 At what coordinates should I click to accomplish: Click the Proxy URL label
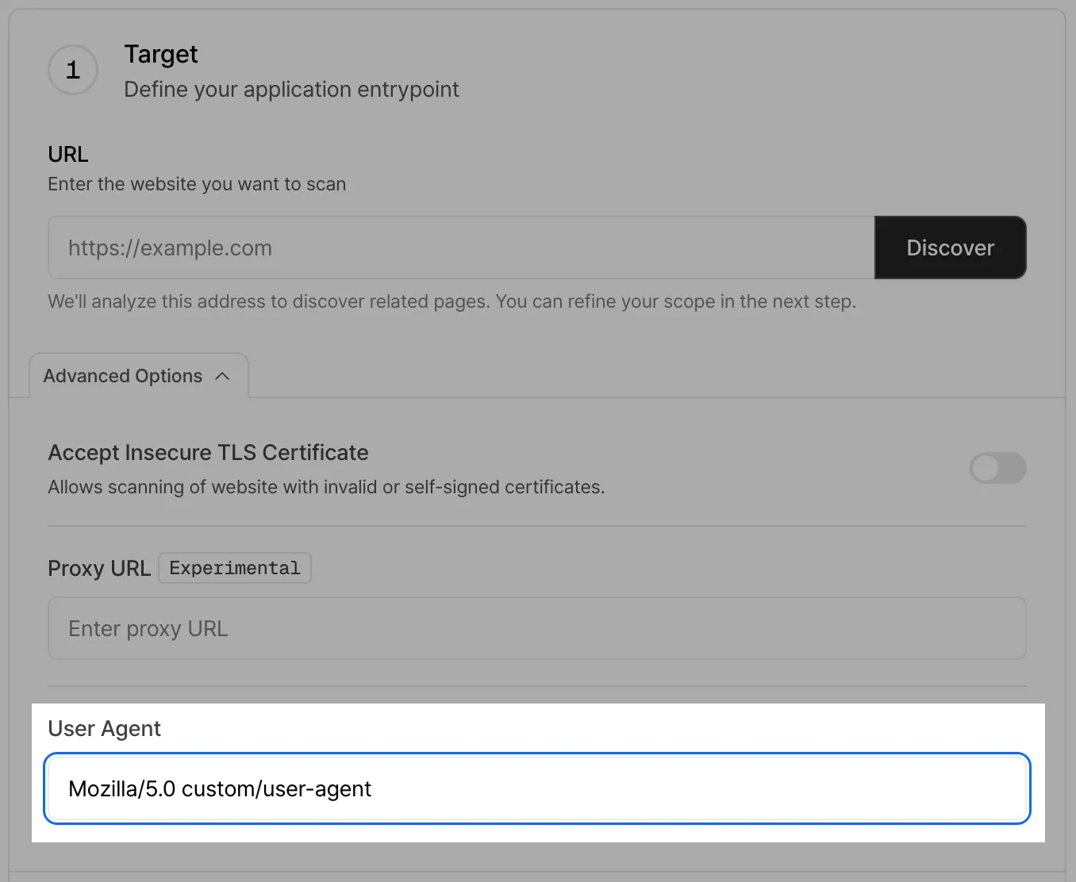click(98, 568)
